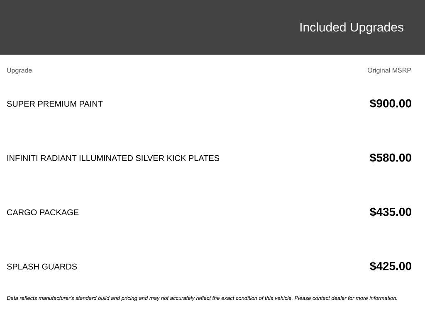Click 'Please contact dealer for more information'
425x318 pixels.
(x=346, y=298)
